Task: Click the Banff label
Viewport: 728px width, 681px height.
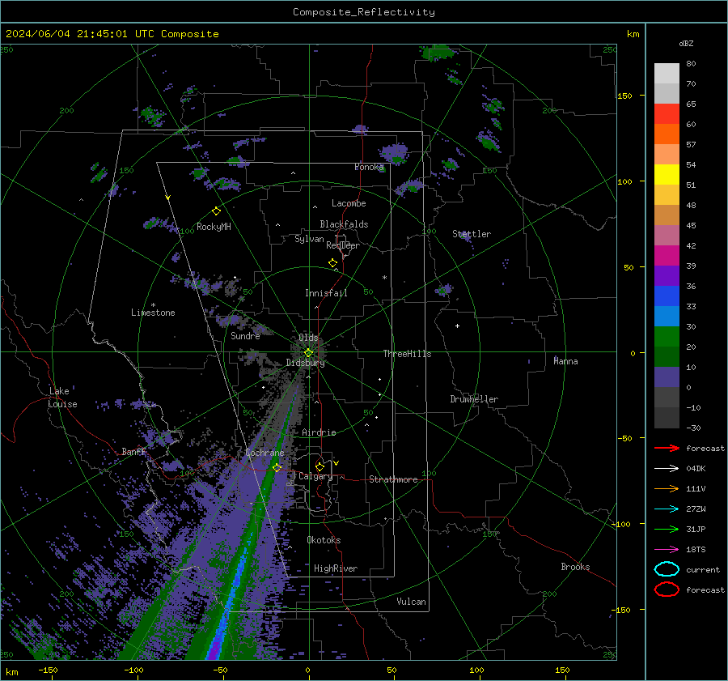Action: click(133, 452)
